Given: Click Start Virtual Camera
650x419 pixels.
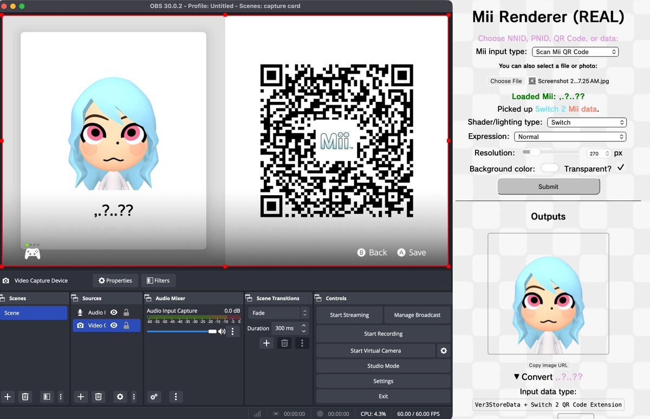Looking at the screenshot, I should 375,351.
